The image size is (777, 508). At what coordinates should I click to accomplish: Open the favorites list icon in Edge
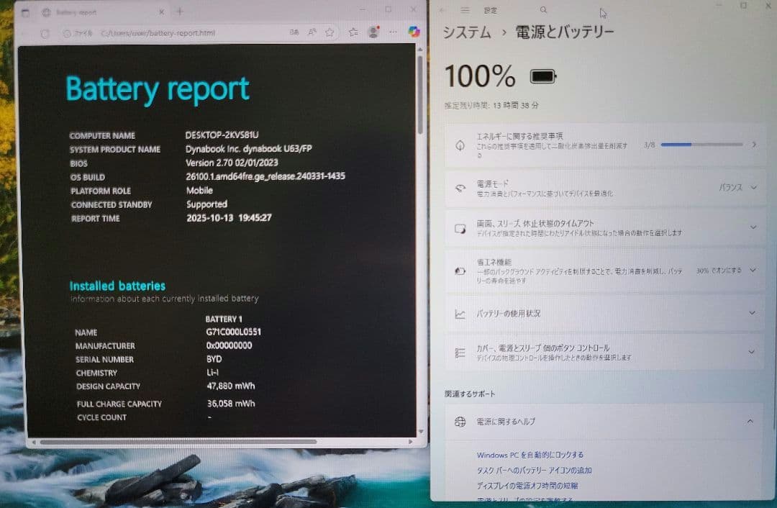pyautogui.click(x=352, y=32)
